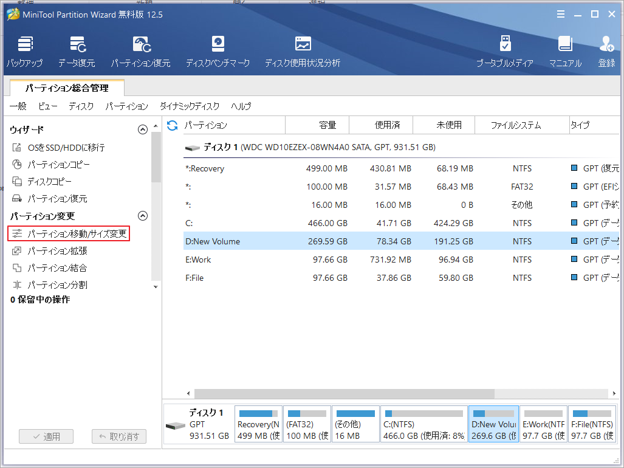
Task: Open パーティション復元 in the top toolbar
Action: 140,52
